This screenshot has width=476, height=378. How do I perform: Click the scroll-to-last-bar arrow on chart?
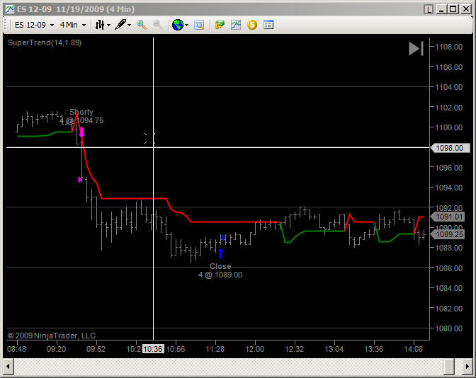click(x=416, y=49)
